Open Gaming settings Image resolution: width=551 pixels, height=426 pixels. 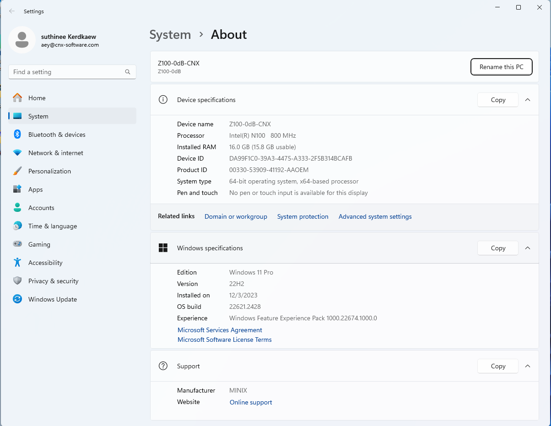click(x=72, y=244)
